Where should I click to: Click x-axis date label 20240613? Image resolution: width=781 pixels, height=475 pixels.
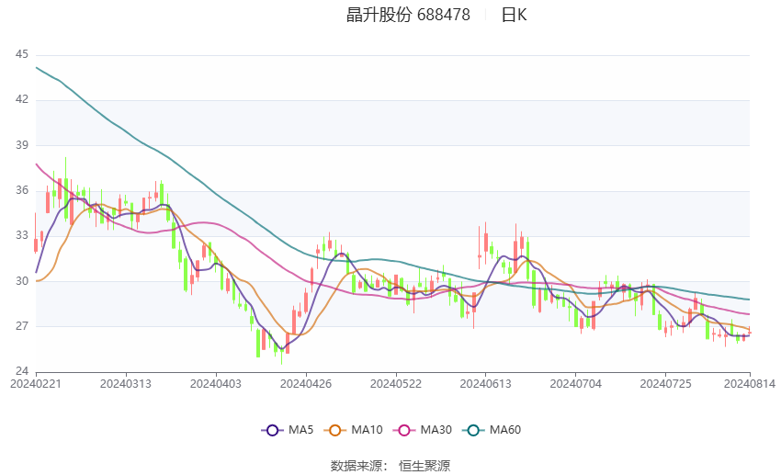tap(485, 384)
